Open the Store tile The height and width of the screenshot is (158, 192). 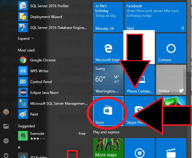(108, 111)
